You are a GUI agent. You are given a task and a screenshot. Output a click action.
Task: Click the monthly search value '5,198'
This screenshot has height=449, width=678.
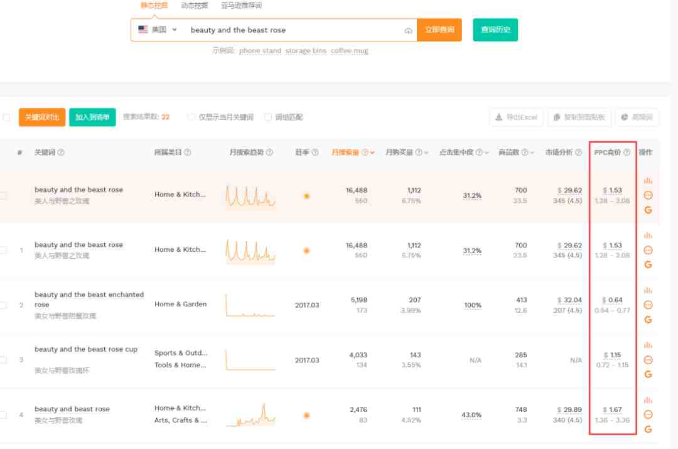pos(359,300)
